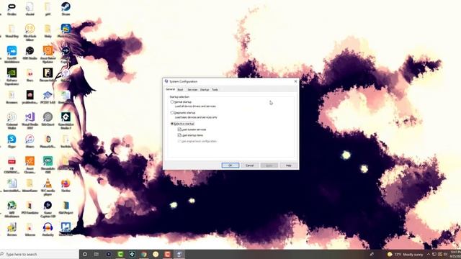Switch to the Startup tab
The height and width of the screenshot is (259, 461).
tap(205, 90)
